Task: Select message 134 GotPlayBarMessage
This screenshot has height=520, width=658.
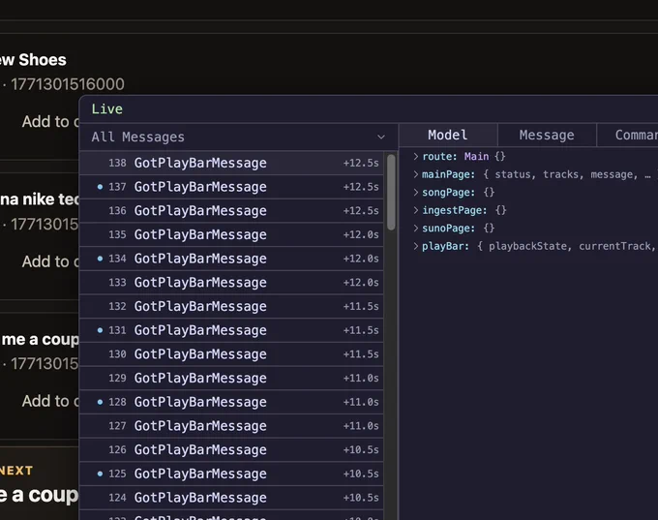Action: coord(231,259)
